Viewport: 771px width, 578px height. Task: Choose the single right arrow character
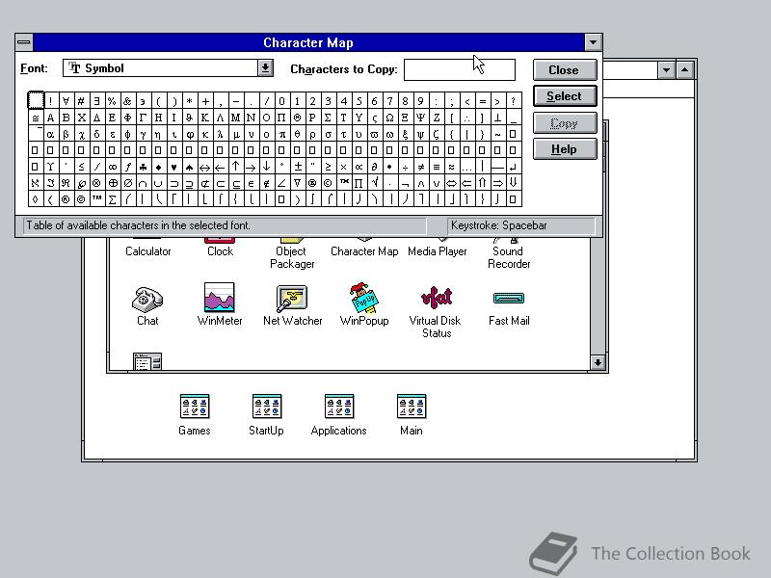(x=251, y=167)
